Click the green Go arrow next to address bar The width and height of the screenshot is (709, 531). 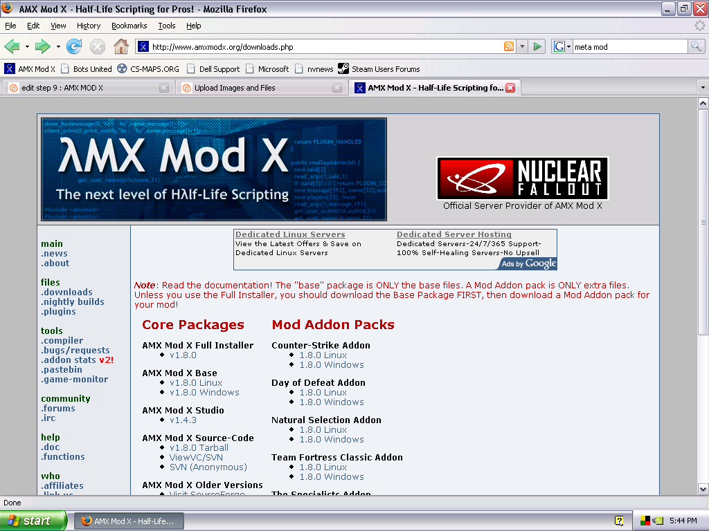tap(537, 46)
